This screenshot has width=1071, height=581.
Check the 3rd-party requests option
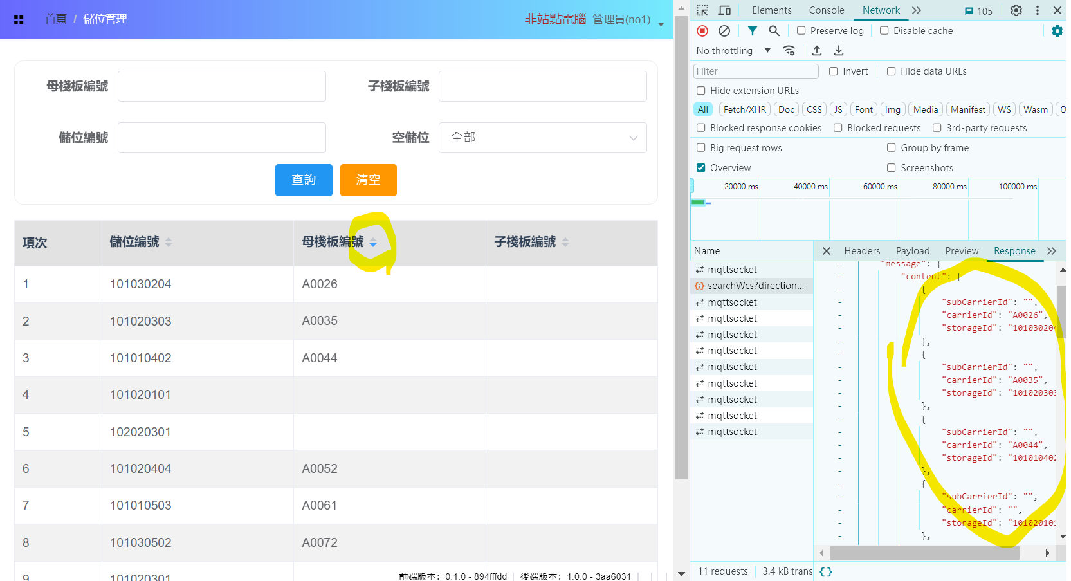tap(937, 128)
